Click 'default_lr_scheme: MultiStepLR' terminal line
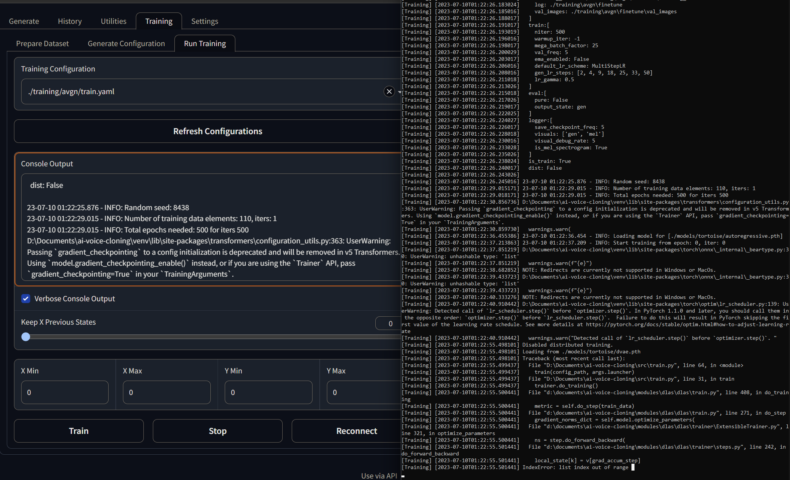The width and height of the screenshot is (790, 480). point(580,66)
